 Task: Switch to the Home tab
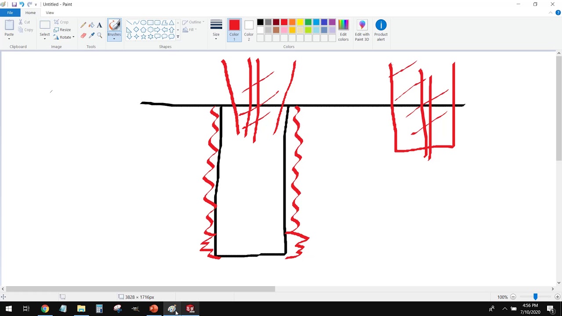(x=30, y=13)
